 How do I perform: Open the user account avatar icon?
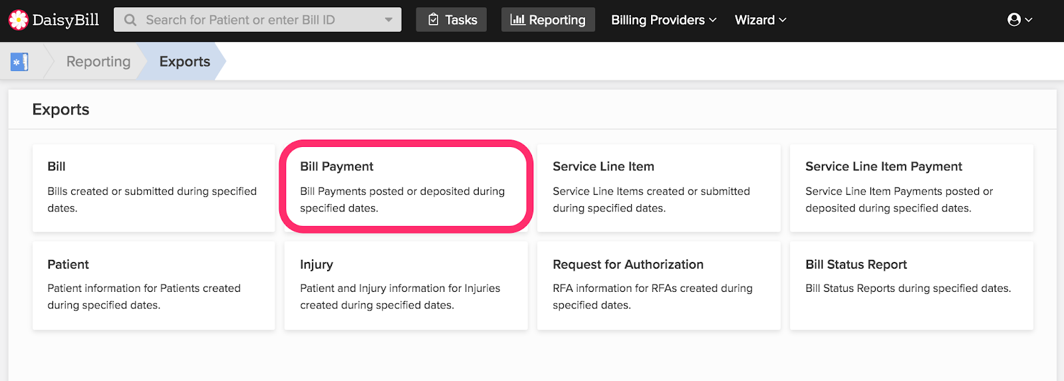tap(1014, 19)
